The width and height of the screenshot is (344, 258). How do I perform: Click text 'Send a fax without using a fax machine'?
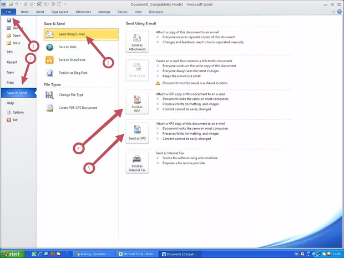(190, 158)
